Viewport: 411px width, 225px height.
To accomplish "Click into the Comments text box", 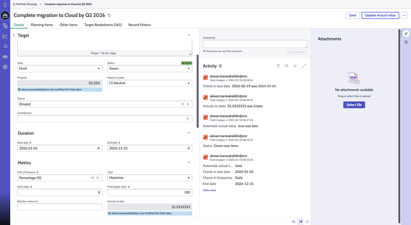I will (255, 44).
